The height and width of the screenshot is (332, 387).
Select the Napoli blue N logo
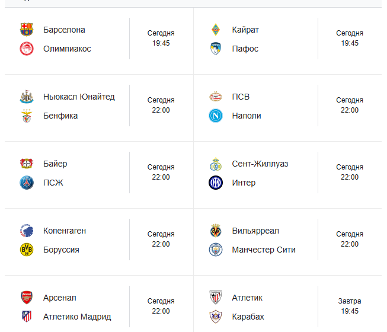216,116
